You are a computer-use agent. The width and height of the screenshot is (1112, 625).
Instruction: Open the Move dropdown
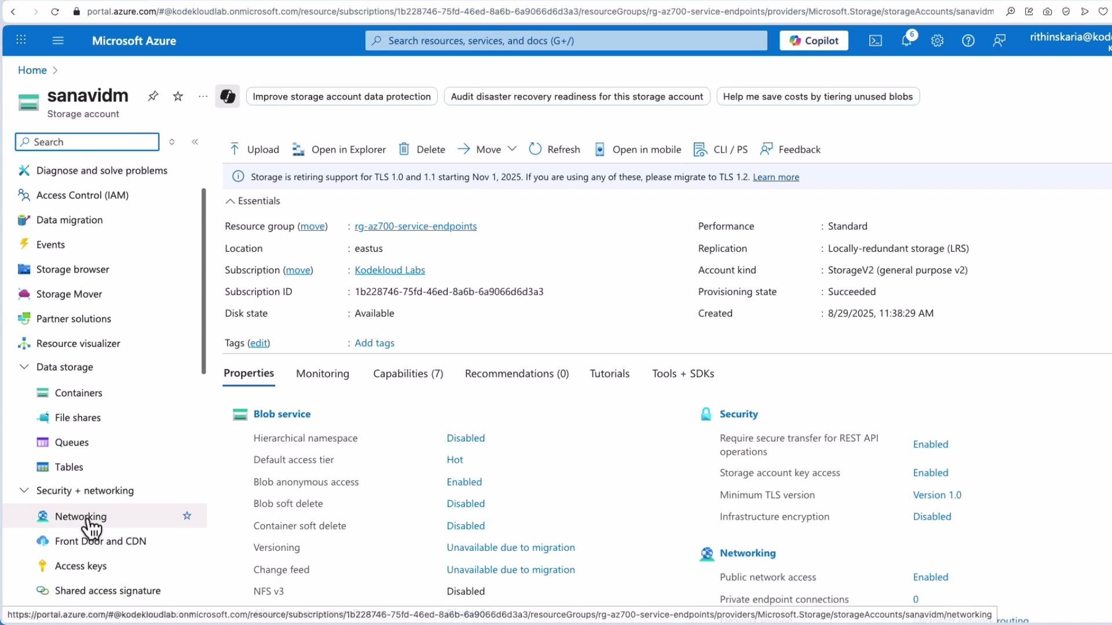(x=487, y=149)
